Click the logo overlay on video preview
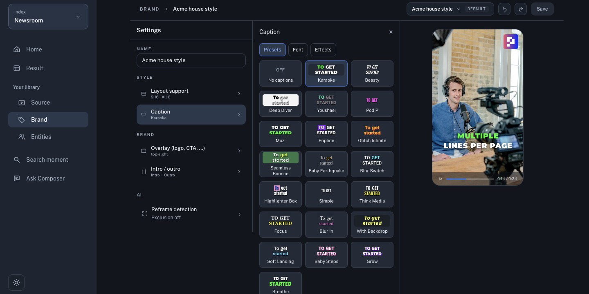 tap(511, 42)
